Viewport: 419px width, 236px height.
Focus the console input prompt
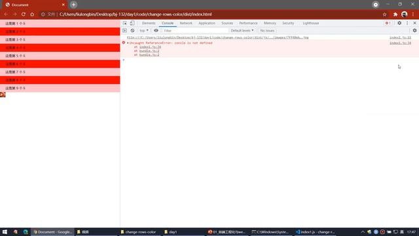pyautogui.click(x=270, y=60)
